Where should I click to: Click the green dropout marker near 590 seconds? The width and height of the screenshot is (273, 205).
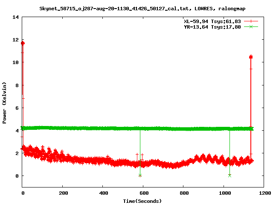[x=140, y=176]
